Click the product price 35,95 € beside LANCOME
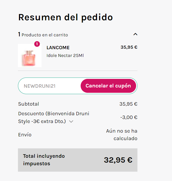Screen dimensions: 172x181 [x=129, y=47]
